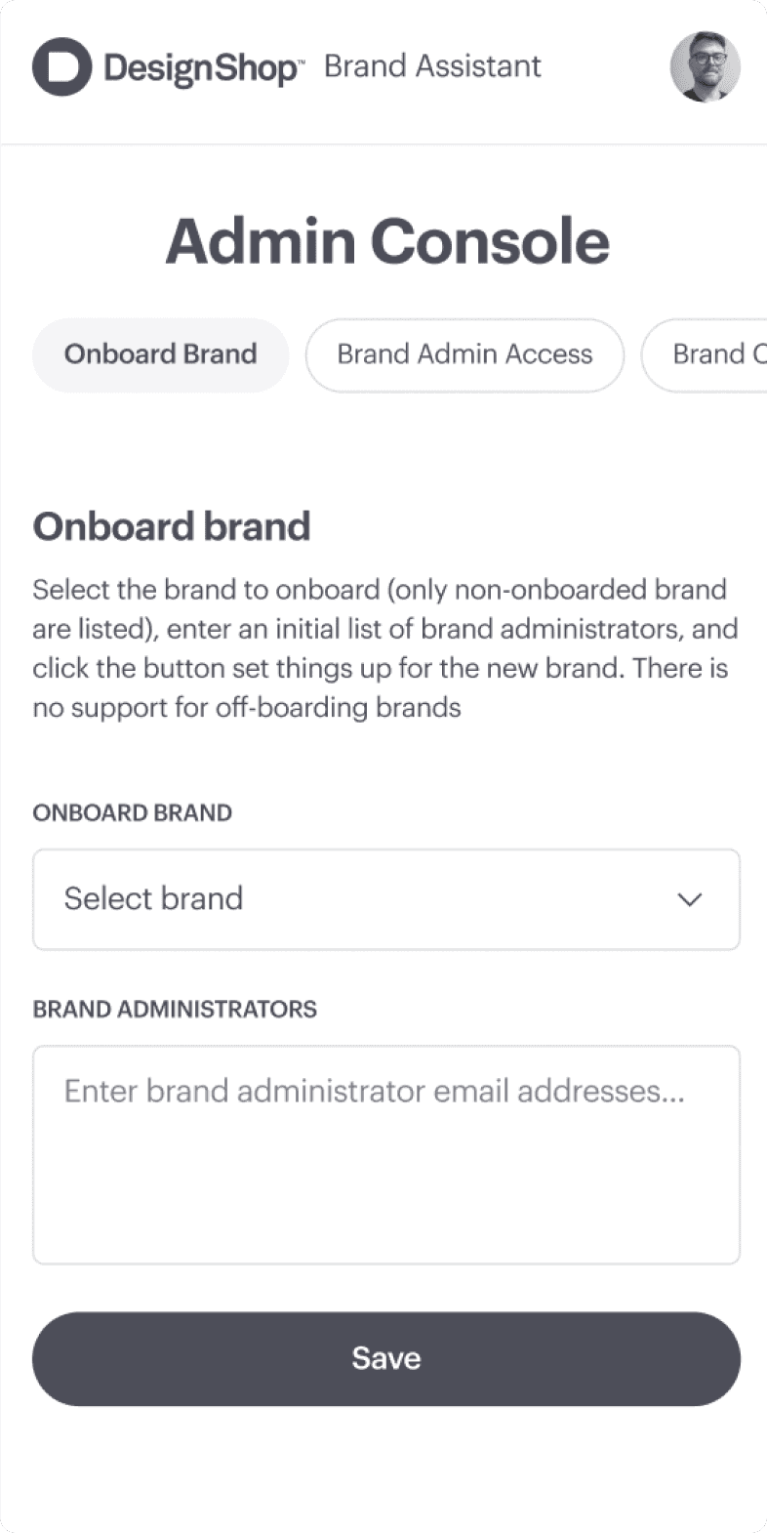Click the brand administrator email addresses field
This screenshot has height=1533, width=767.
(x=385, y=1152)
